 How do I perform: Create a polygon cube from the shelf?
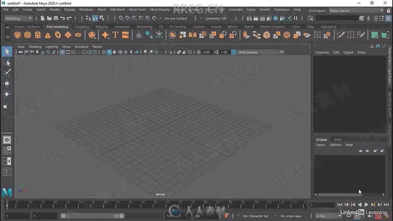click(x=28, y=35)
